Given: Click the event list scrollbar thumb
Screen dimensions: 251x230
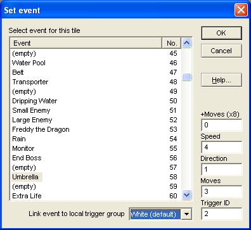Looking at the screenshot, I should [x=186, y=77].
